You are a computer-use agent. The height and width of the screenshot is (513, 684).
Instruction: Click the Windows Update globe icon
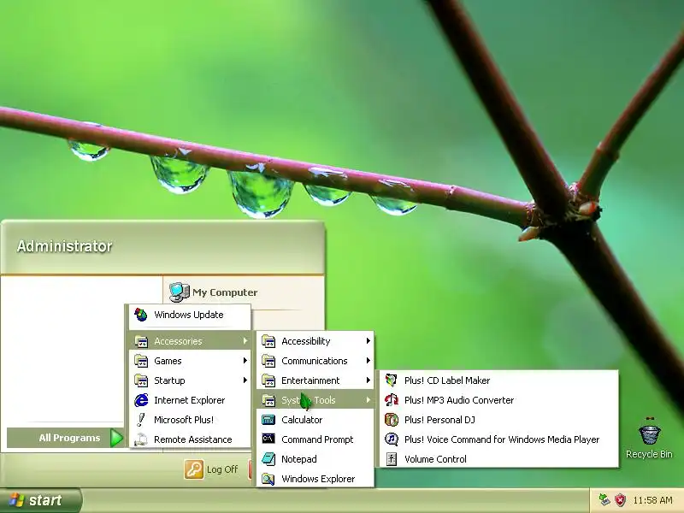[141, 315]
